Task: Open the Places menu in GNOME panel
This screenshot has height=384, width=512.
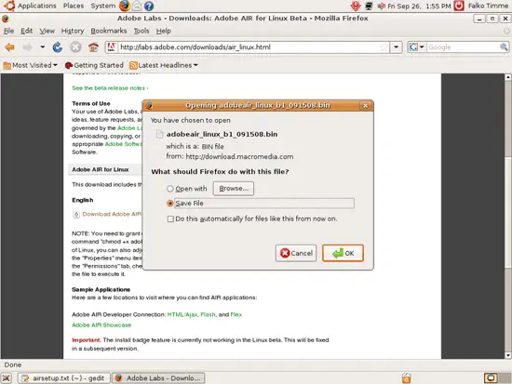Action: point(74,6)
